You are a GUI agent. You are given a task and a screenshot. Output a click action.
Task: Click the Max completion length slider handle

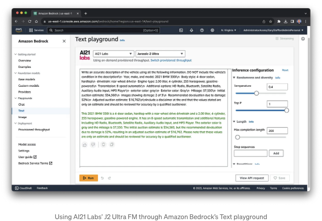tap(237, 137)
